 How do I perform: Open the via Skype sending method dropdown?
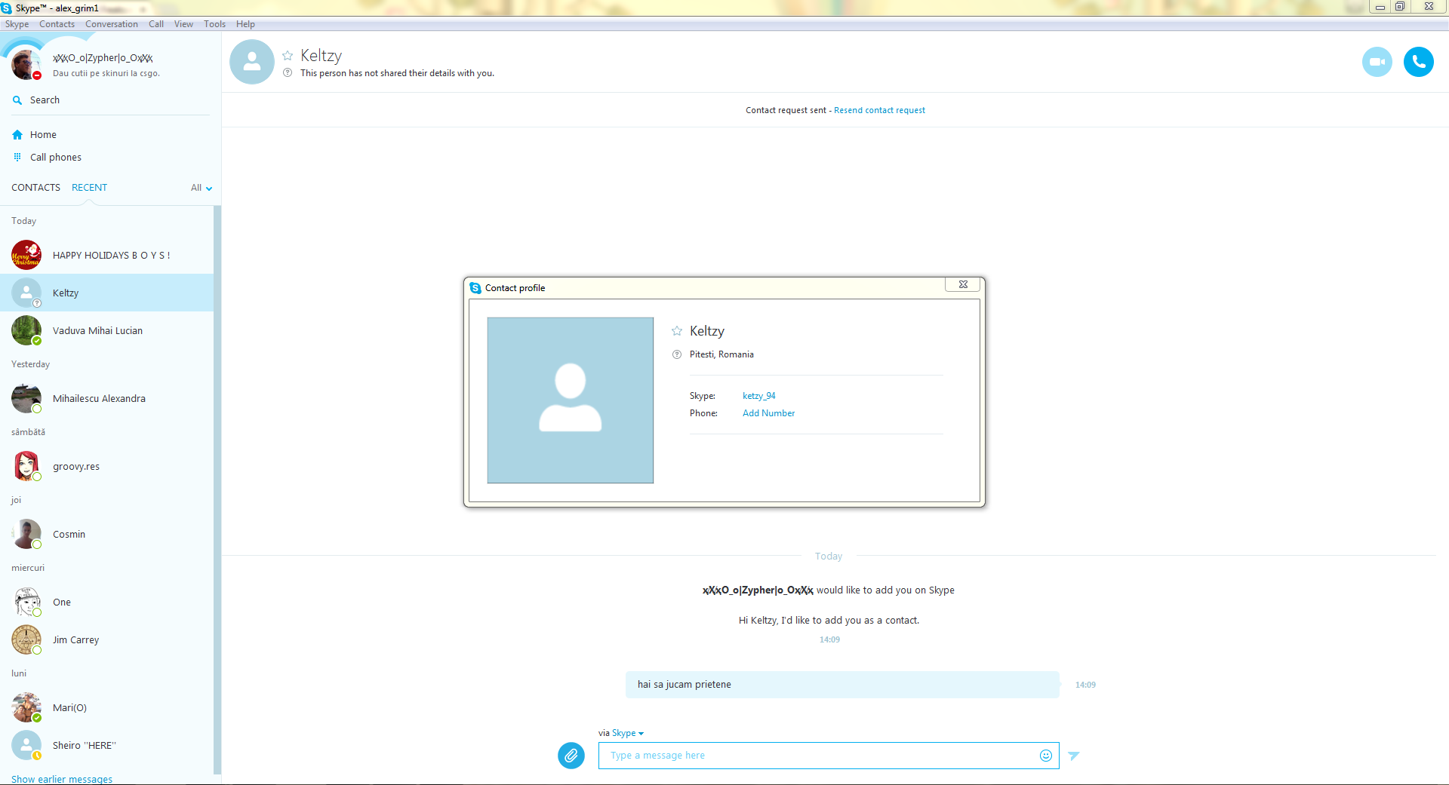point(628,733)
